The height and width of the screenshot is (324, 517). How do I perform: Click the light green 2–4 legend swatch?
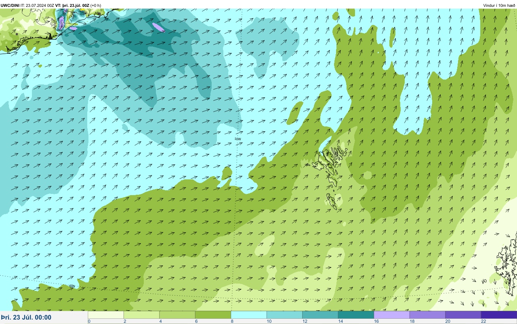point(141,315)
